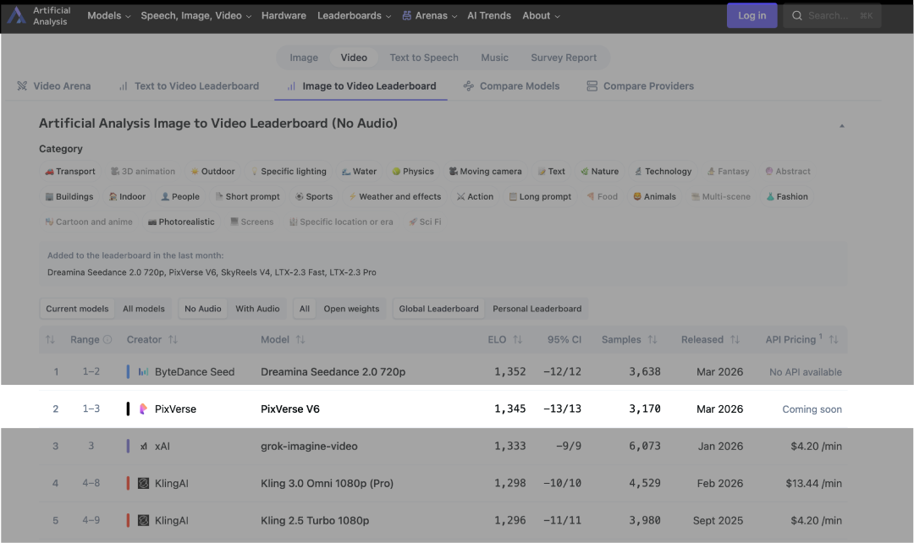Switch to the Text to Speech tab

[423, 58]
